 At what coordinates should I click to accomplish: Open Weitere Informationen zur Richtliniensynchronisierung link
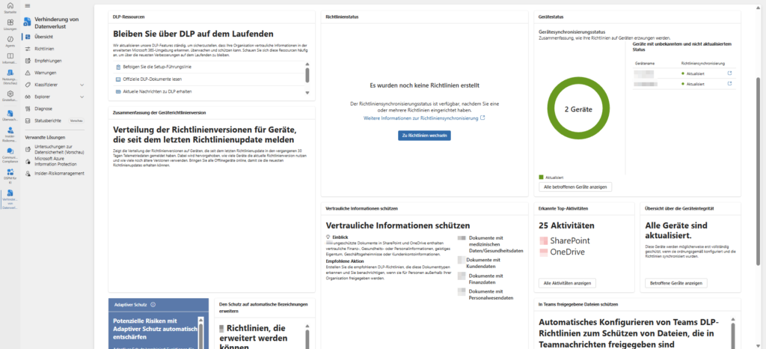click(424, 118)
